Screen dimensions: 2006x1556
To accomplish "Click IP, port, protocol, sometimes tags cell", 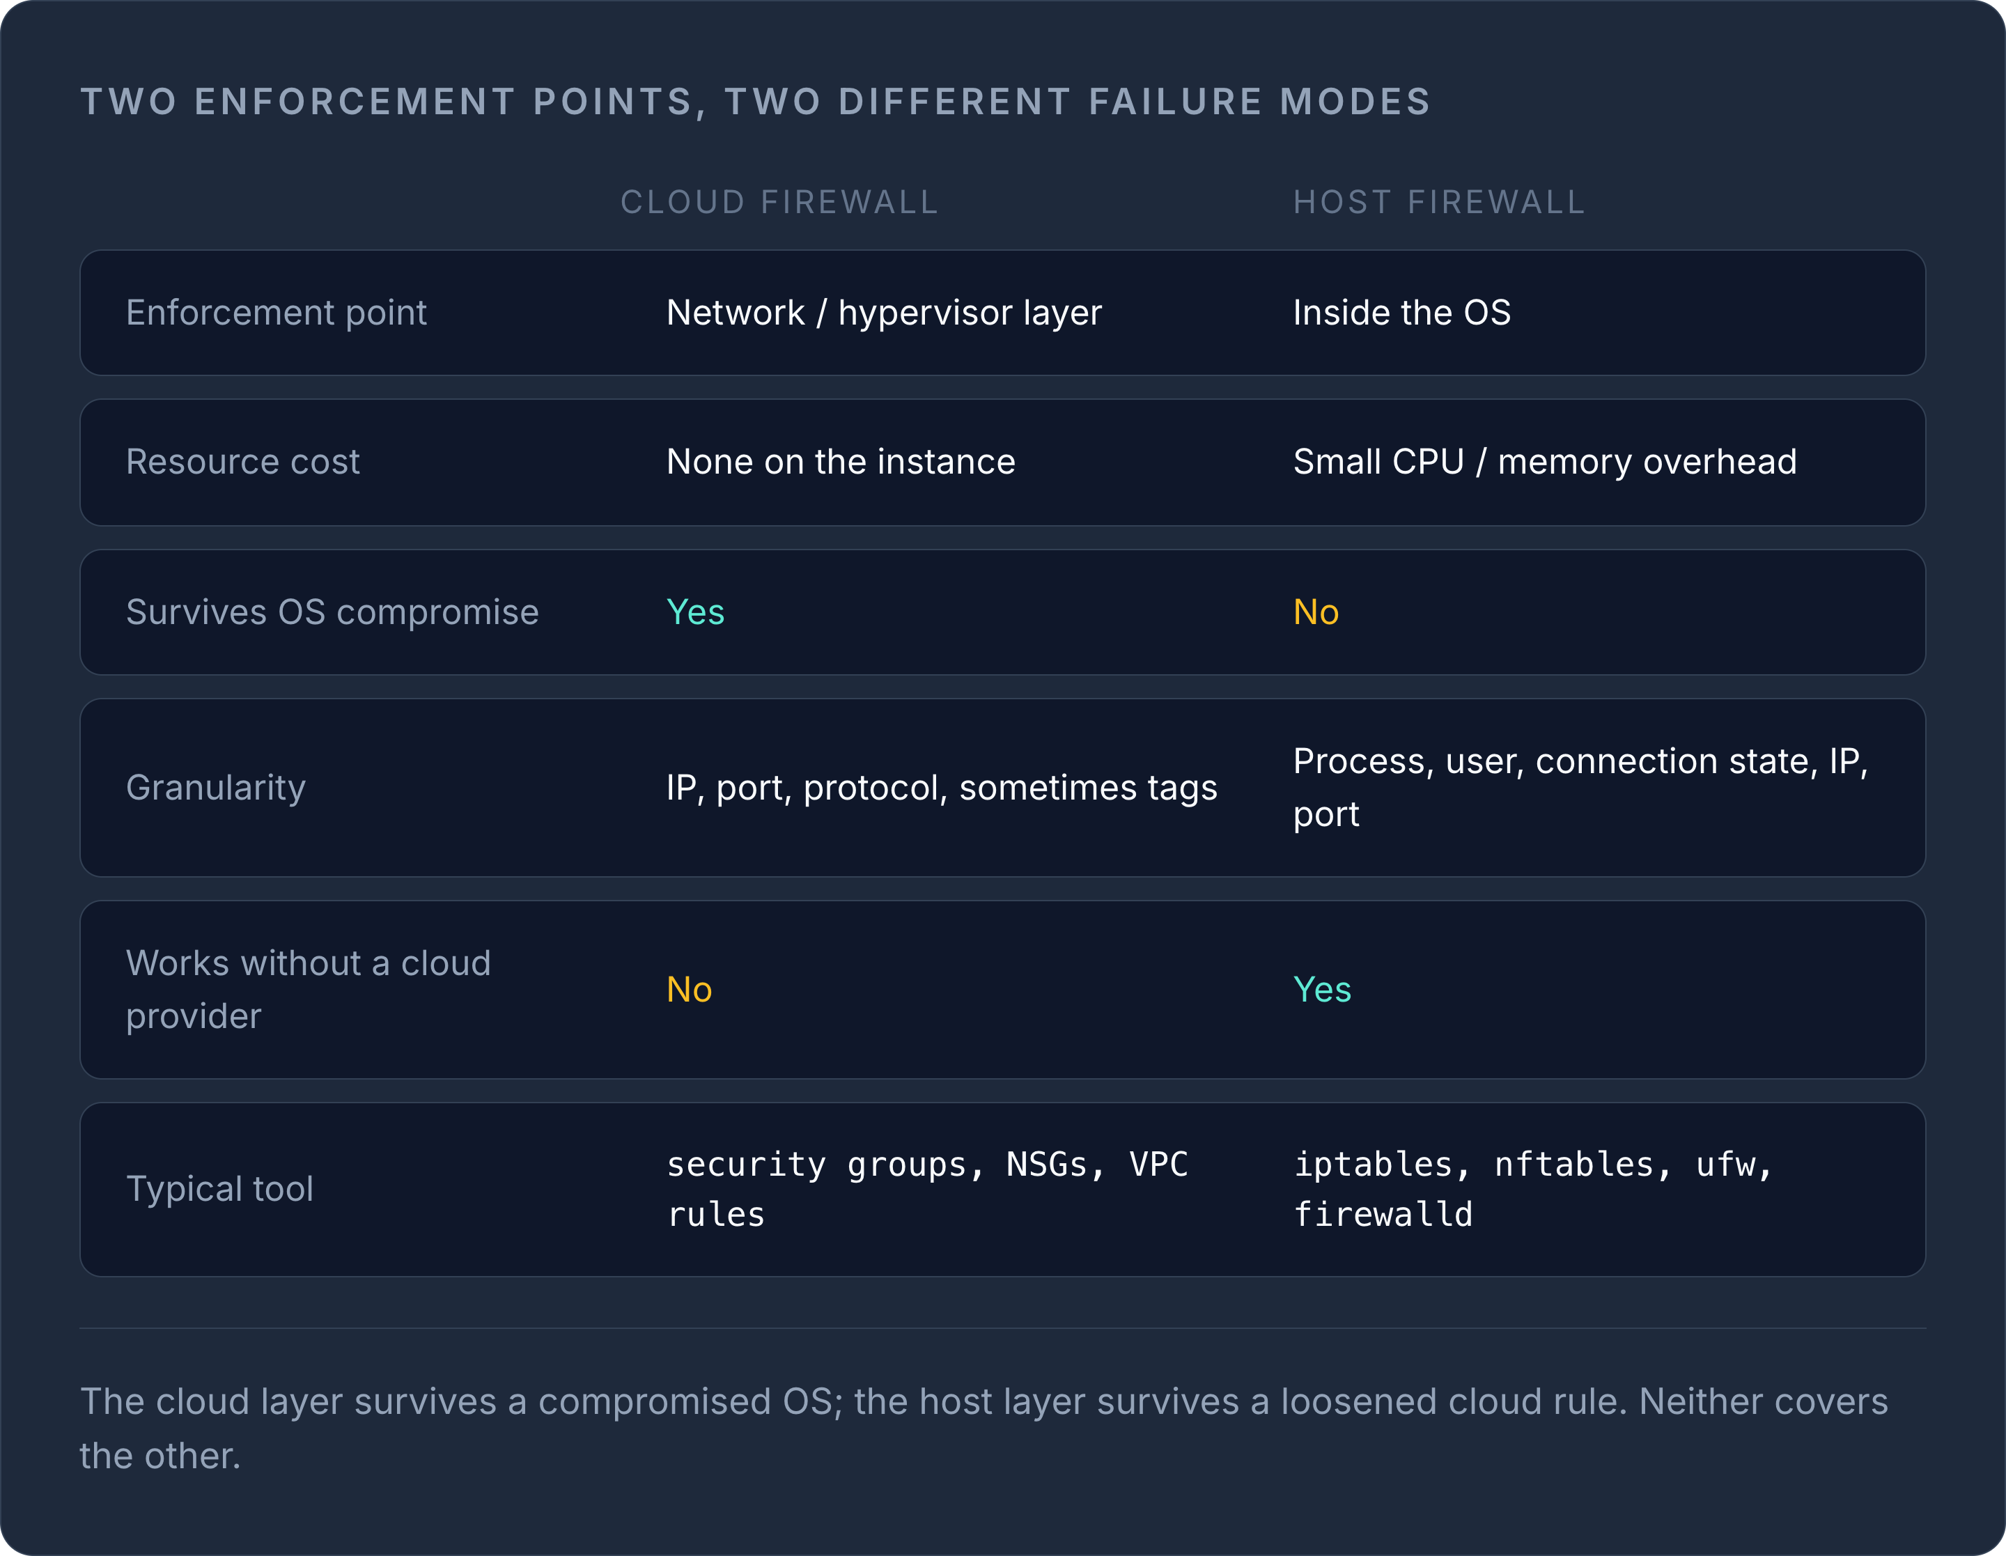I will pyautogui.click(x=942, y=788).
